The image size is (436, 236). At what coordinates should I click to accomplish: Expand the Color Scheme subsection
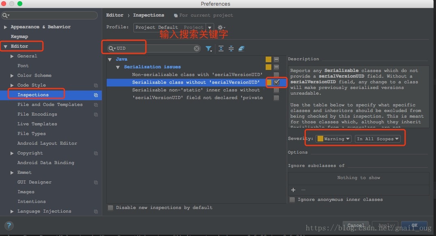[x=12, y=76]
